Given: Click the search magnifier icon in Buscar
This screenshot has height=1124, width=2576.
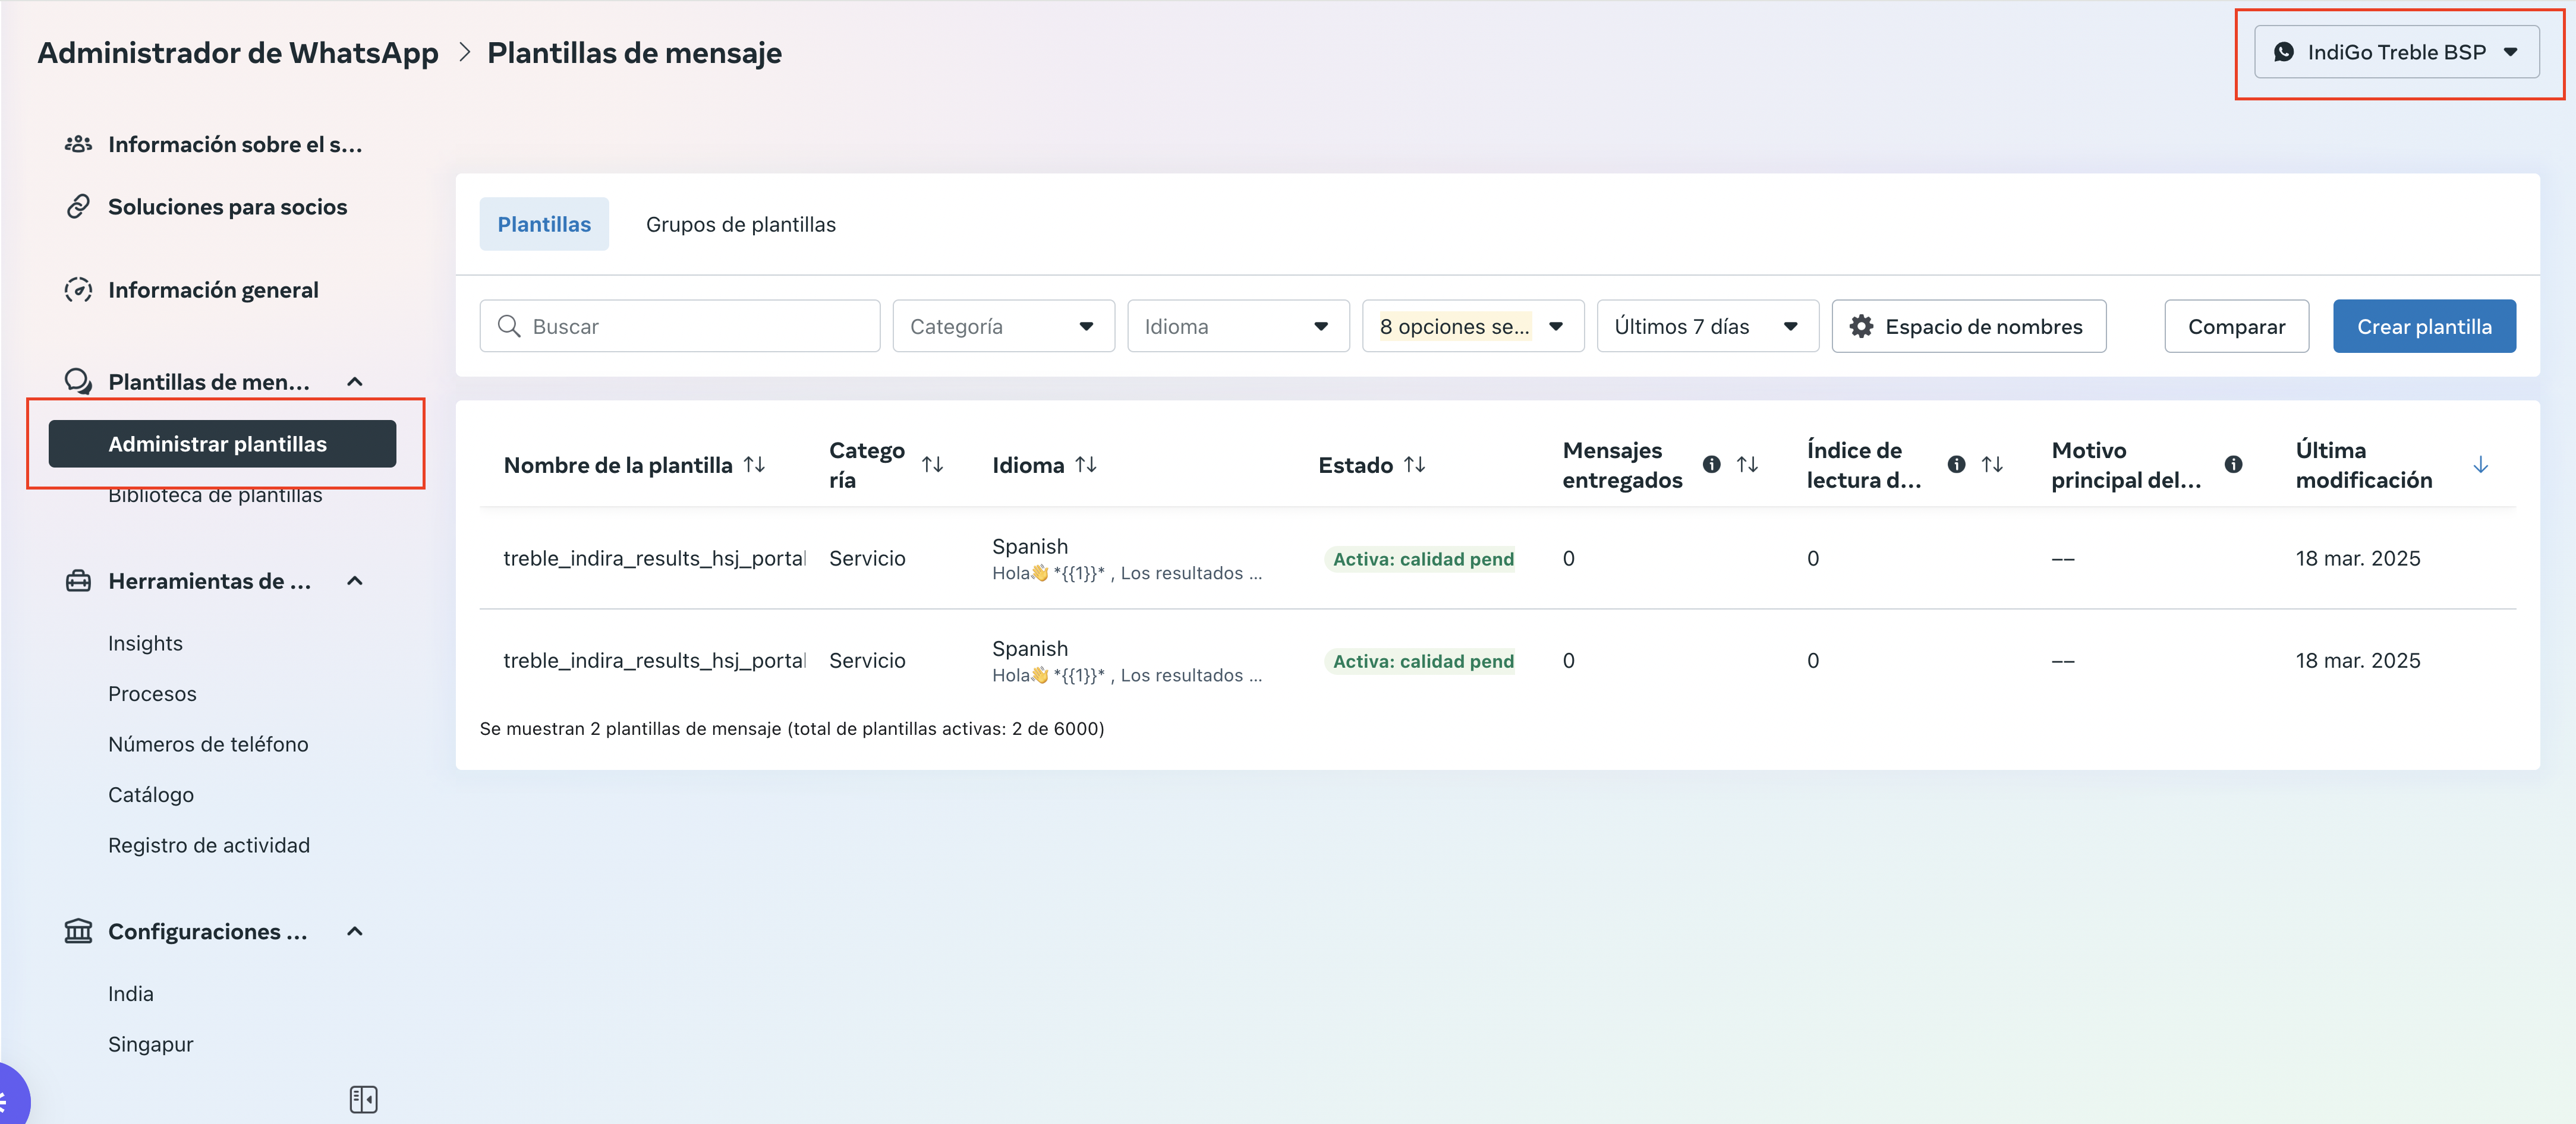Looking at the screenshot, I should pyautogui.click(x=509, y=327).
